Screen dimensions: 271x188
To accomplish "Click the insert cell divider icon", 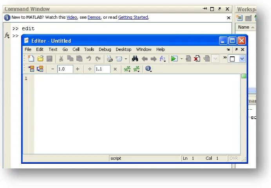I will click(127, 69).
